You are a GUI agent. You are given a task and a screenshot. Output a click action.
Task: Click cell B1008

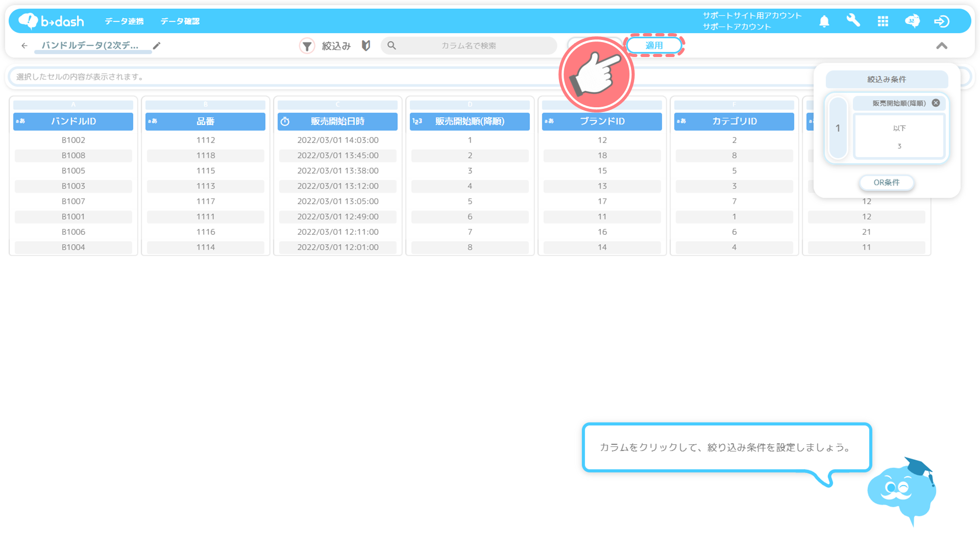(x=73, y=156)
